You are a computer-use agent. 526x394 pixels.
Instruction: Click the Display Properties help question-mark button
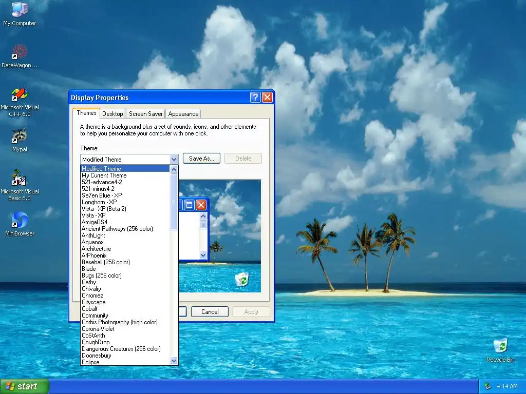coord(255,97)
